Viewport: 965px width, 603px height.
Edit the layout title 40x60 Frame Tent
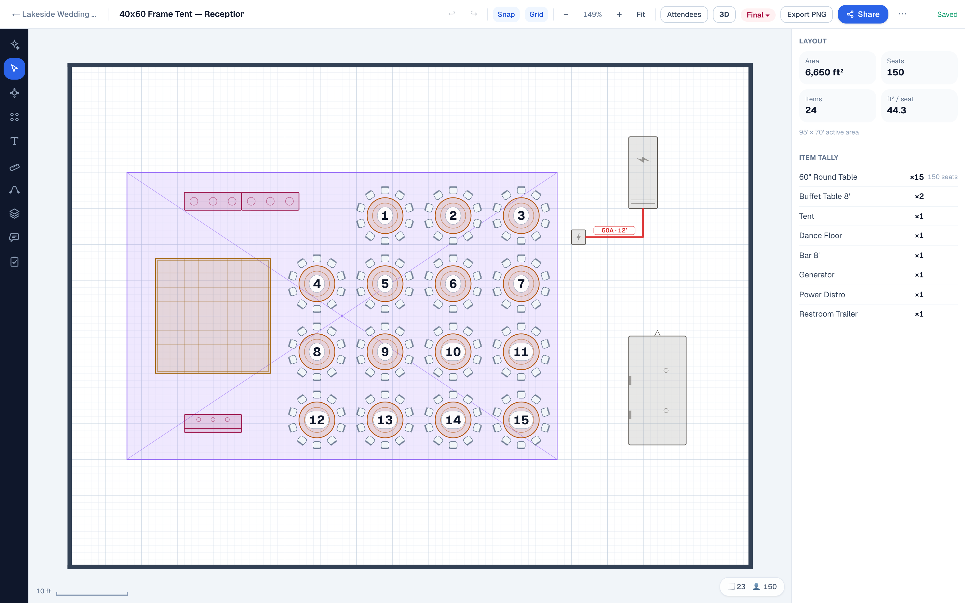(x=182, y=14)
